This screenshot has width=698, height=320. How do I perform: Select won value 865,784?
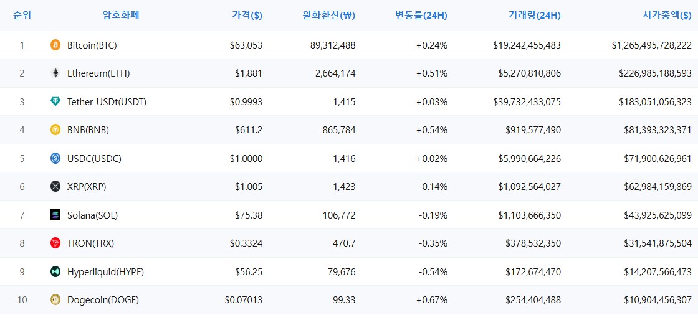(339, 129)
